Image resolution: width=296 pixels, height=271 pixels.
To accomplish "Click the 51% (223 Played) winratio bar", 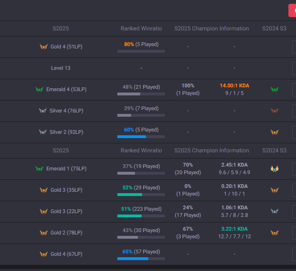I will (141, 215).
